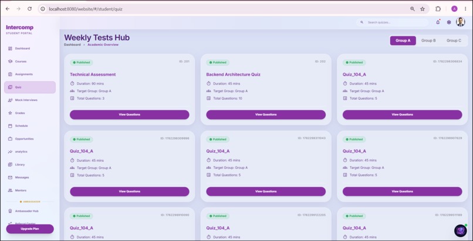The image size is (473, 241).
Task: Click the Messages envelope icon in sidebar
Action: tap(10, 178)
